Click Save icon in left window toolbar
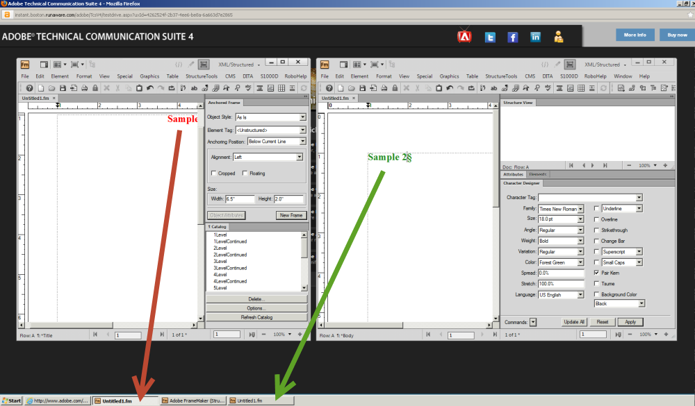Screen dimensions: 695x406 click(63, 88)
